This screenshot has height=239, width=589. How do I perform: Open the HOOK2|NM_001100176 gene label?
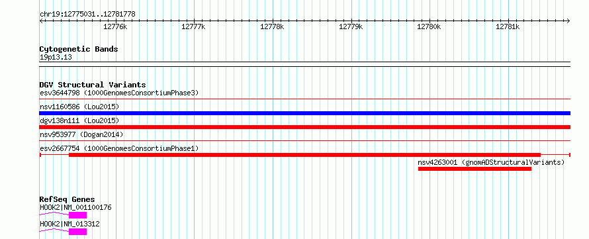(75, 208)
